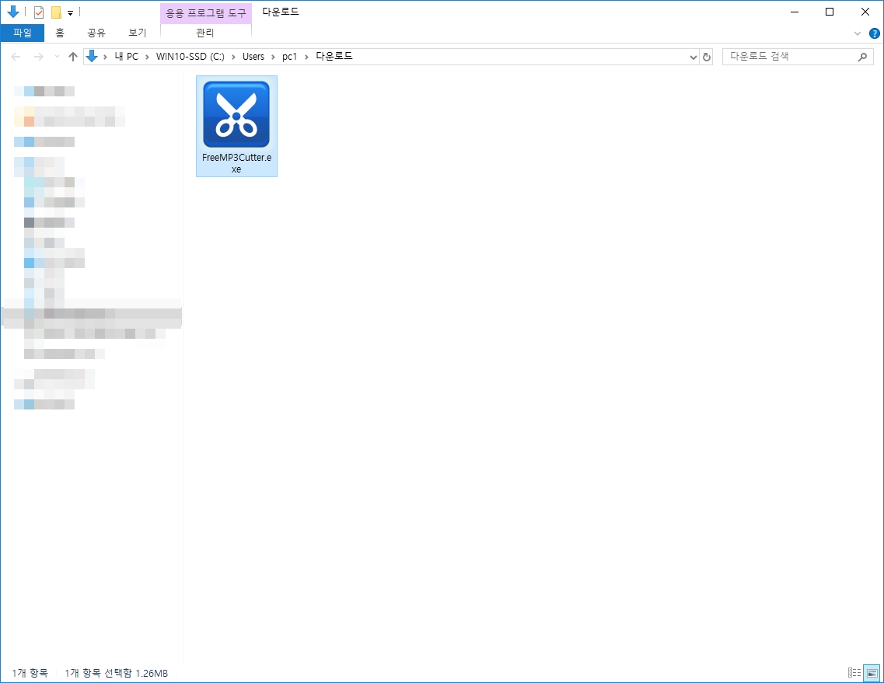884x683 pixels.
Task: Maximize the 다운로드 window
Action: (x=830, y=12)
